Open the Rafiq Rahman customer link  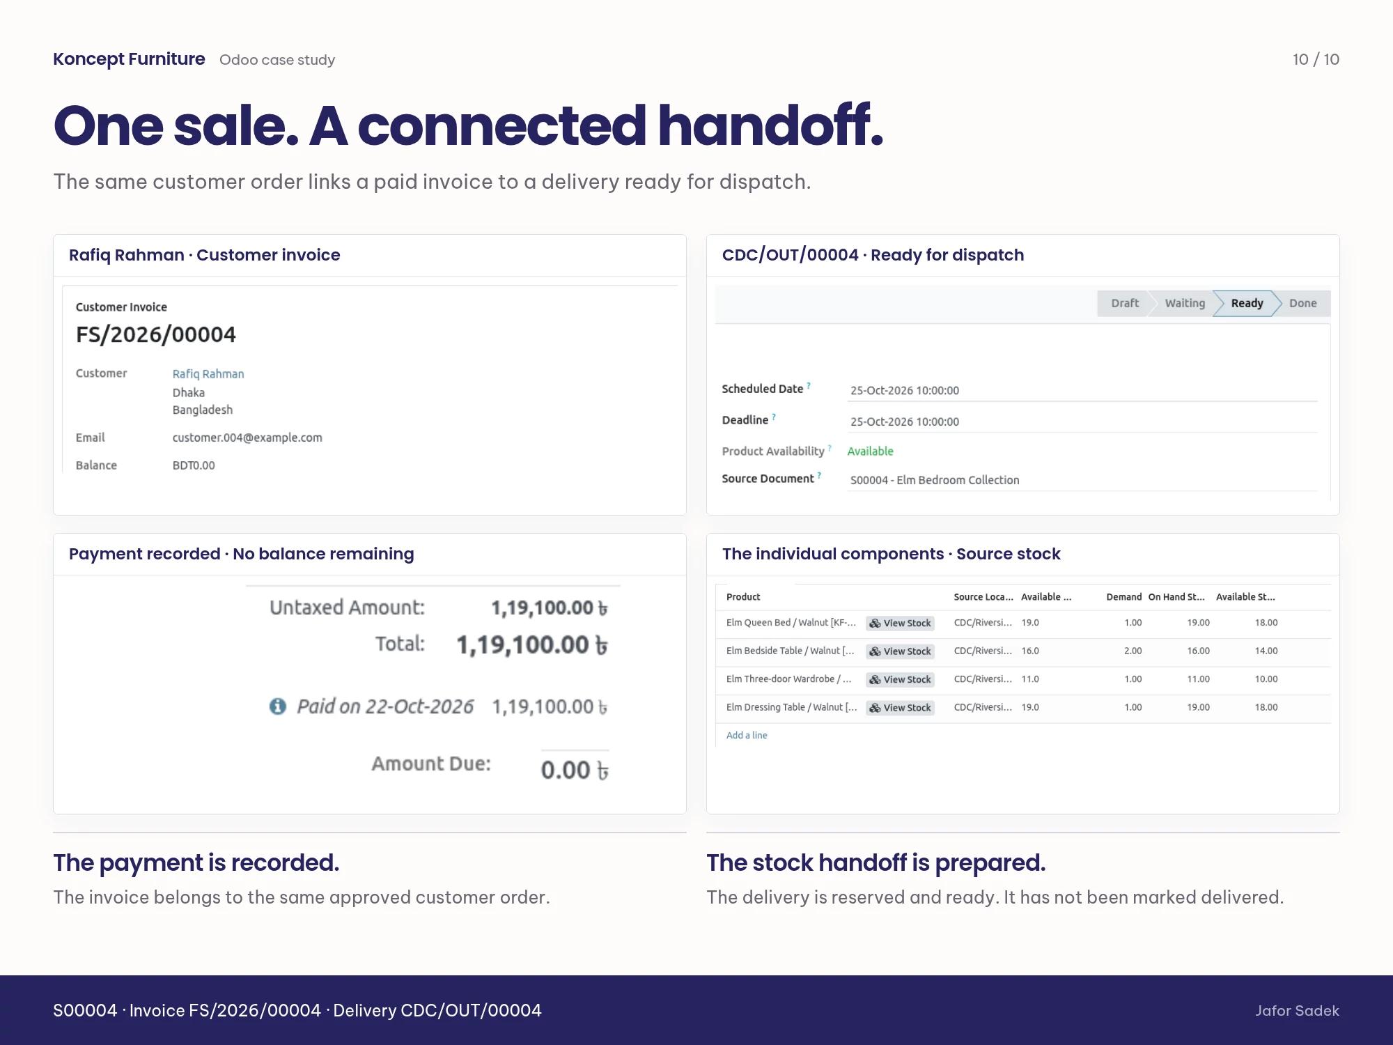(208, 374)
